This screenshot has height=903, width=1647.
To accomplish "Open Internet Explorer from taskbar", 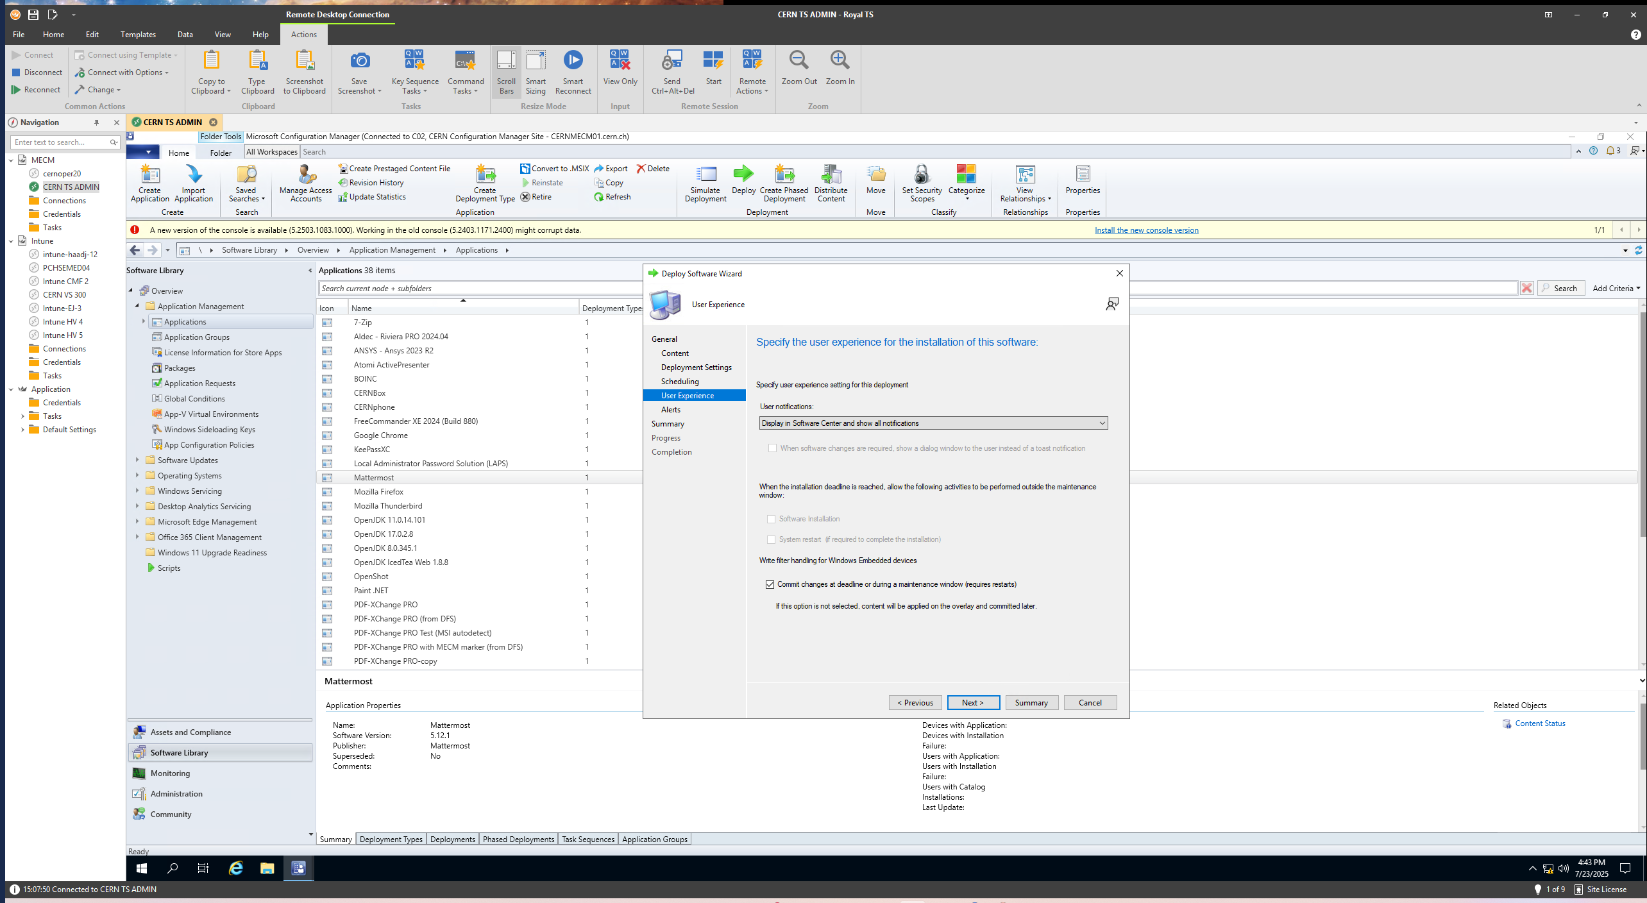I will pos(236,868).
